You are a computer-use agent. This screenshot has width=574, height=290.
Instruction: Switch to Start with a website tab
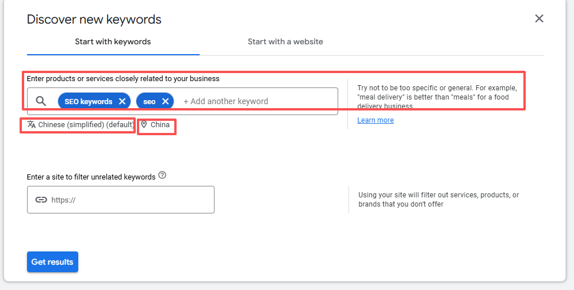click(x=285, y=41)
